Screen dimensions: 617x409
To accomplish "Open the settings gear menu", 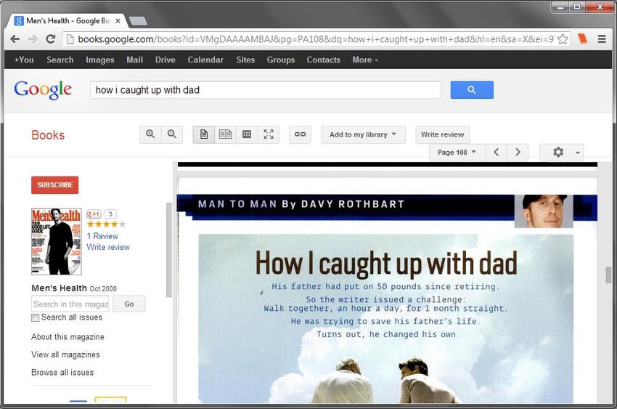I will (562, 152).
